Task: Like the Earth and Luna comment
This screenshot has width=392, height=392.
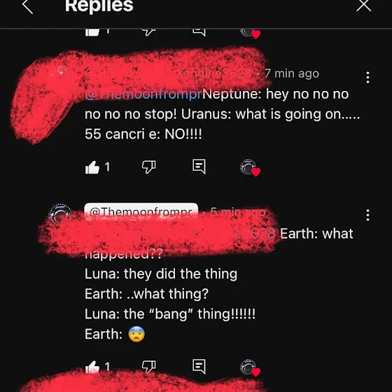Action: pos(92,367)
